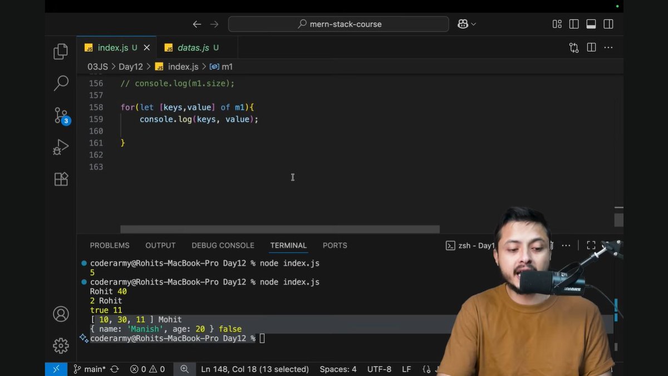Toggle the bottom panel visibility

591,24
